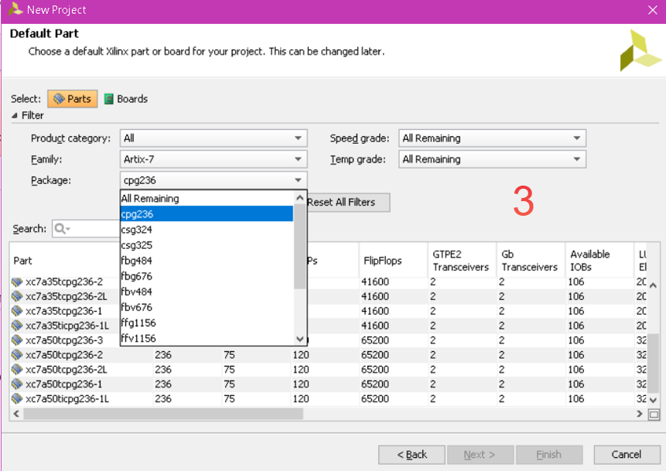Viewport: 666px width, 471px height.
Task: Choose fbv484 package option
Action: click(207, 292)
